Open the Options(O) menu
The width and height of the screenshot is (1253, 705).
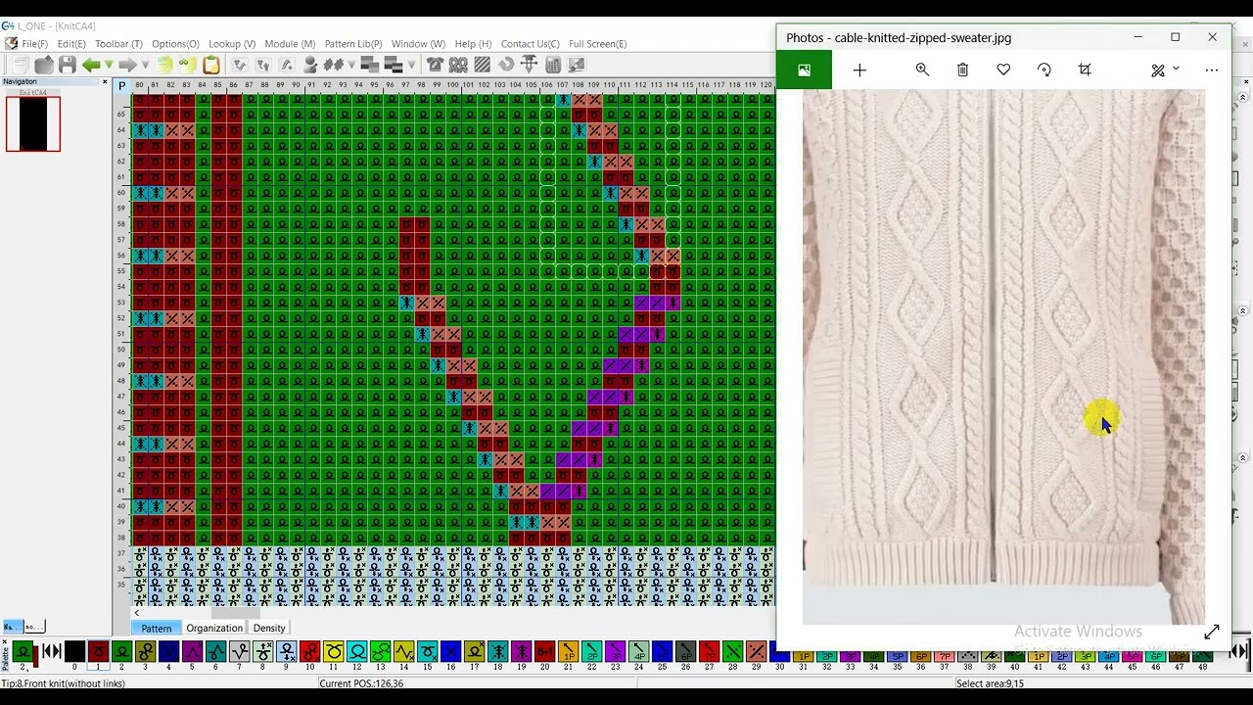tap(175, 44)
